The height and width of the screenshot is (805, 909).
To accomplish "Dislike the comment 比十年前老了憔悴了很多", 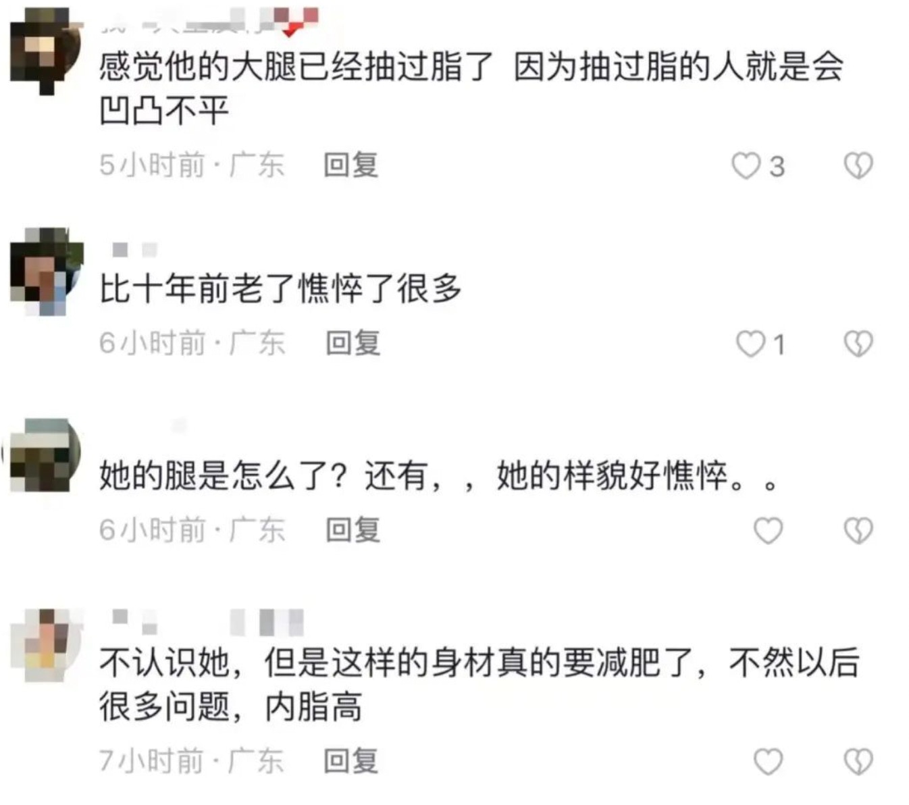I will pos(858,344).
